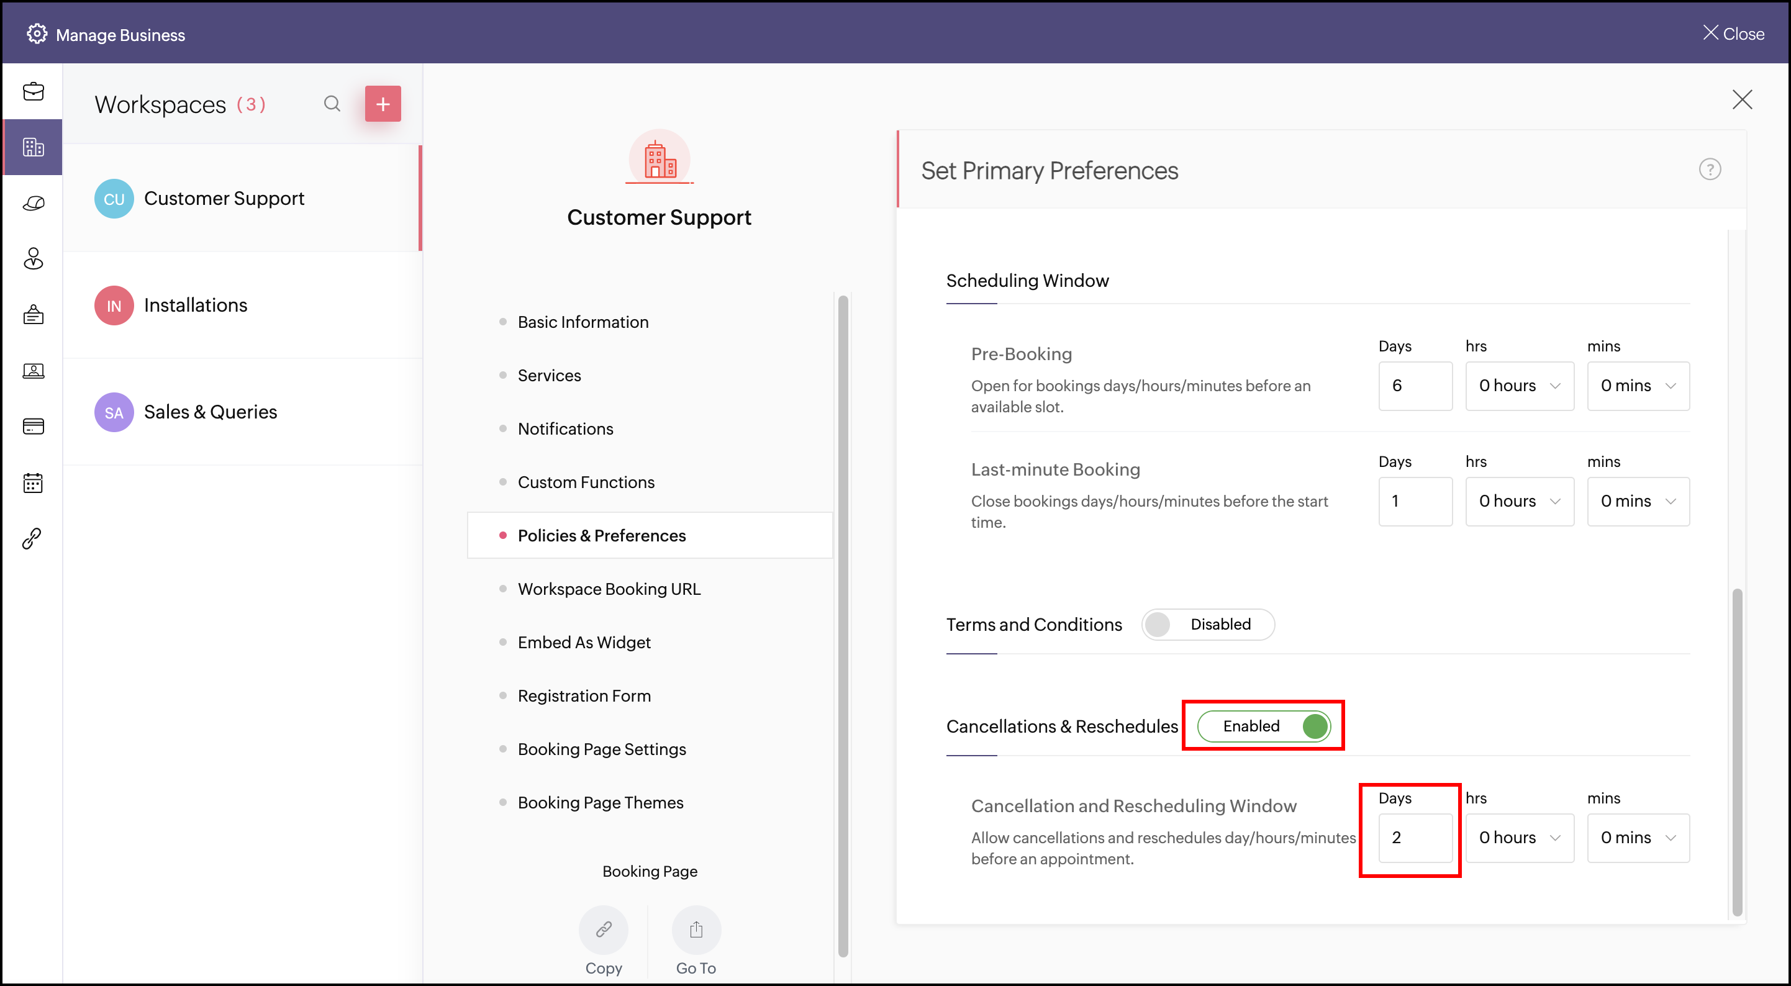
Task: Click the help question mark icon
Action: (x=1710, y=170)
